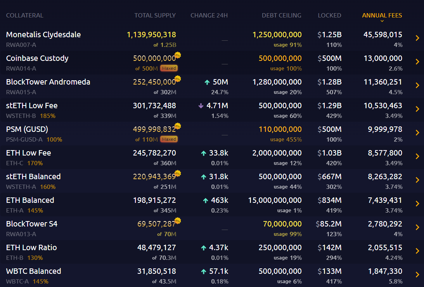The image size is (424, 287).
Task: Open the ETH Balanced collateral name
Action: [x=30, y=200]
